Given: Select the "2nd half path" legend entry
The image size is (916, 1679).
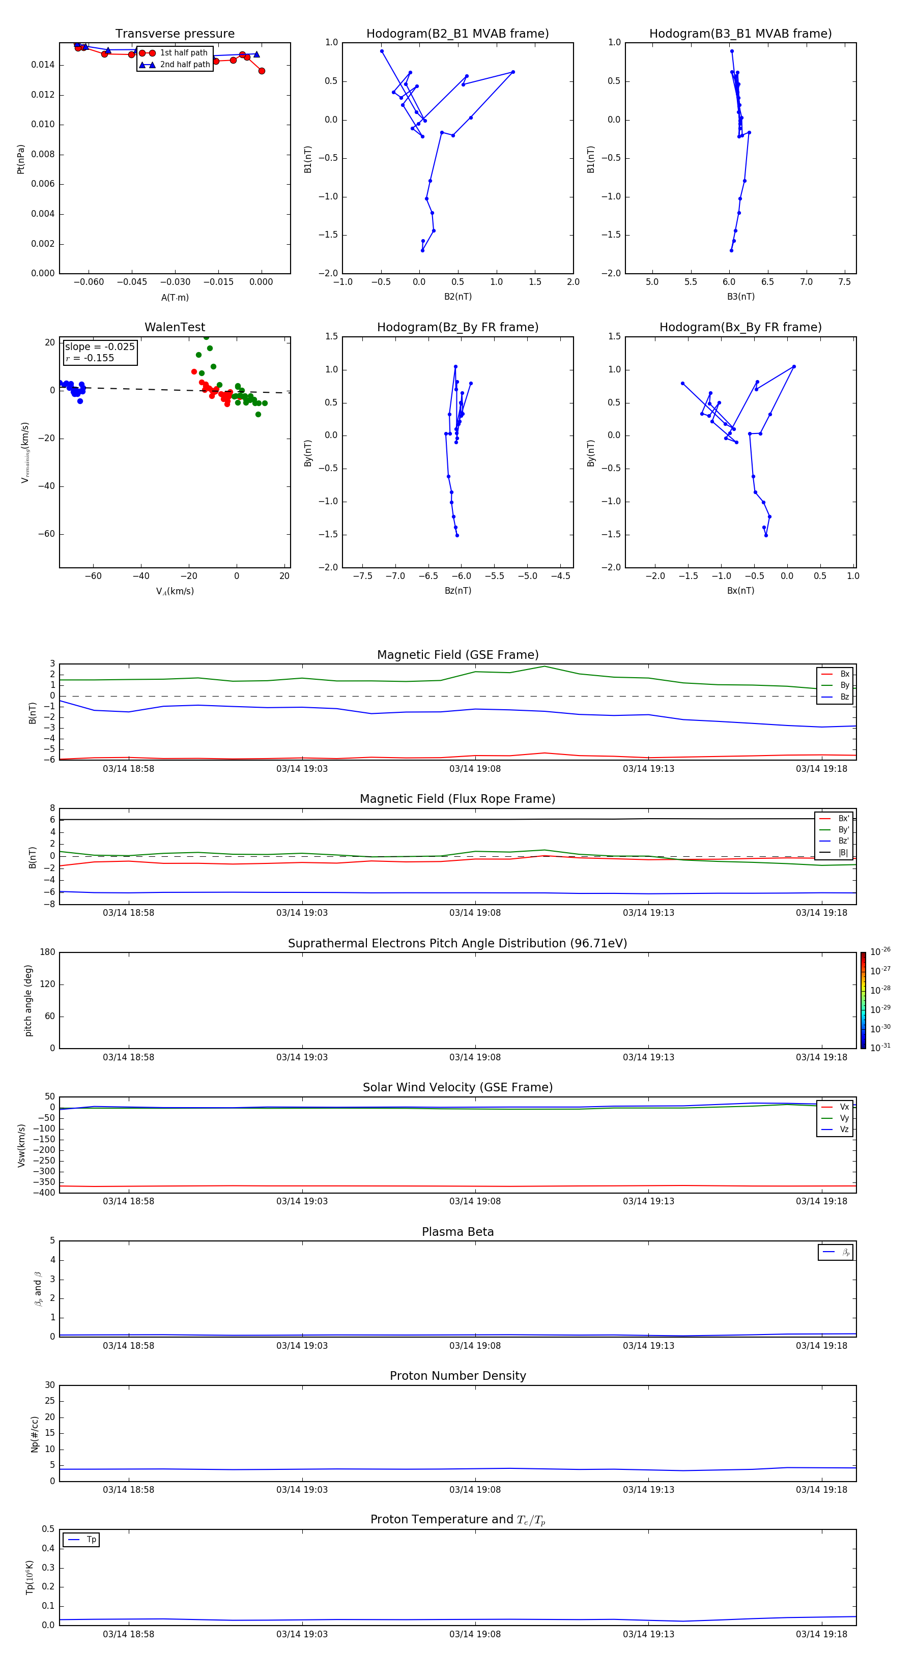Looking at the screenshot, I should click(x=175, y=65).
